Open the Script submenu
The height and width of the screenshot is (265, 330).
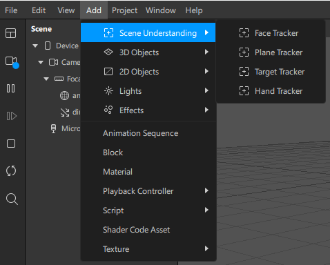(x=148, y=210)
